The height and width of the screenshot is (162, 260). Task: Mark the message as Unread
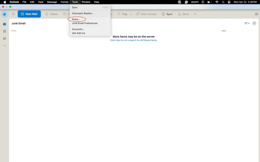[146, 14]
